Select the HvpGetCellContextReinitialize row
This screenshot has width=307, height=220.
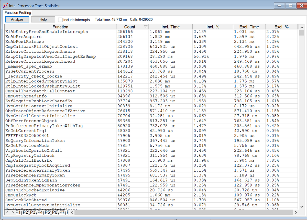point(151,205)
